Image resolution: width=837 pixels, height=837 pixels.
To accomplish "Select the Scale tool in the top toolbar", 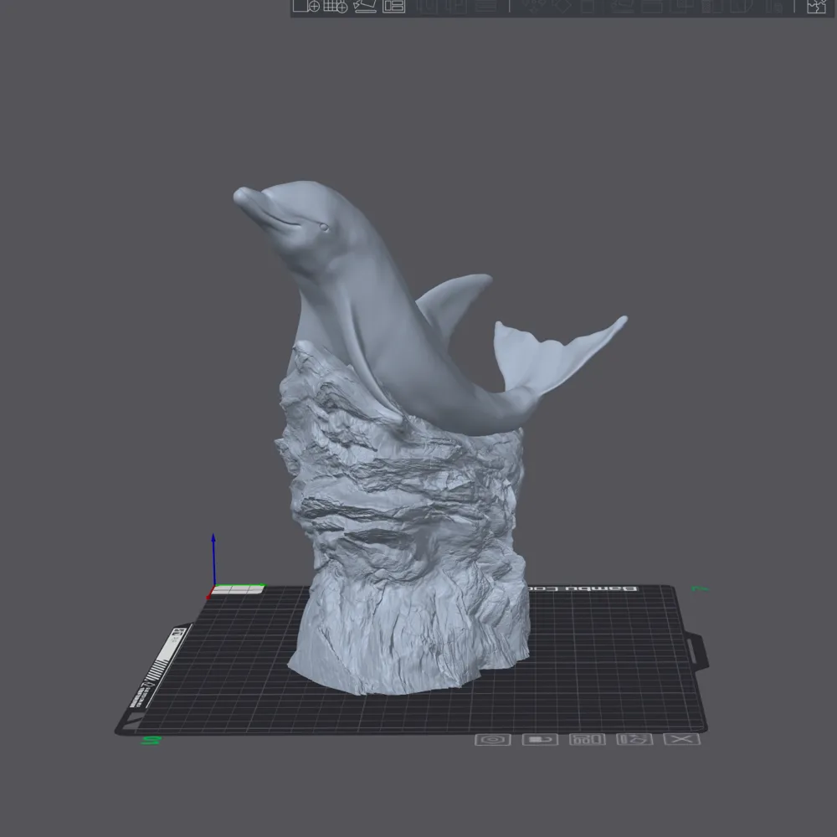I will click(x=588, y=6).
